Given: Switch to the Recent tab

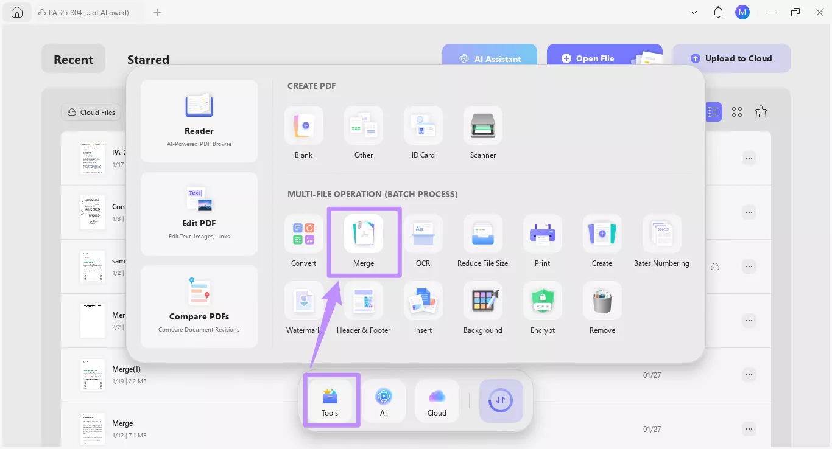Looking at the screenshot, I should (x=73, y=58).
